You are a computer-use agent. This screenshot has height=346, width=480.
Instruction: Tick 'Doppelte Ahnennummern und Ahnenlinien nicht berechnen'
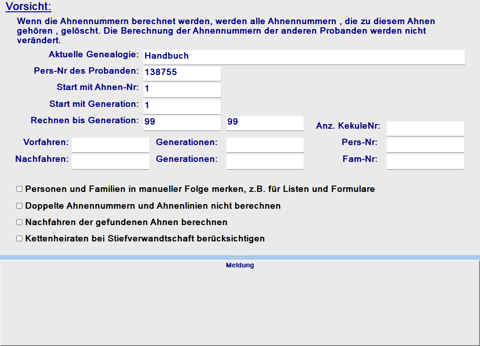click(19, 206)
